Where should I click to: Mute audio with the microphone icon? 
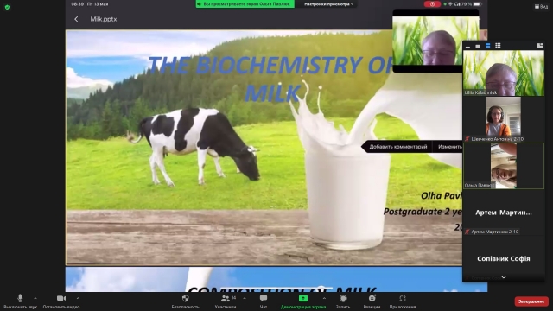[x=20, y=298]
